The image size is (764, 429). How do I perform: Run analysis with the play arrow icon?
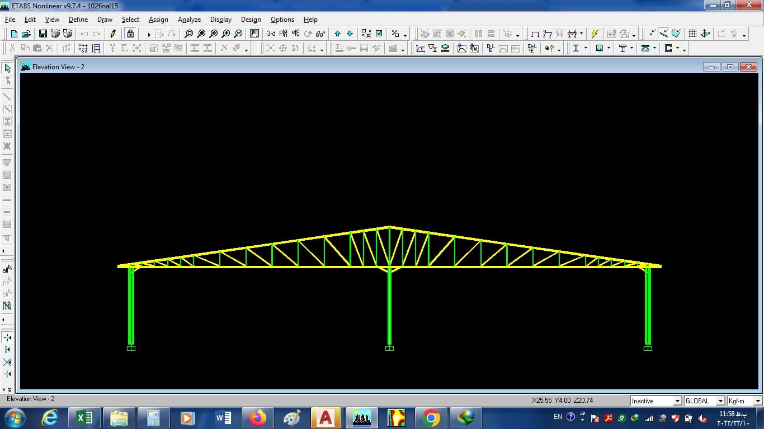[149, 34]
